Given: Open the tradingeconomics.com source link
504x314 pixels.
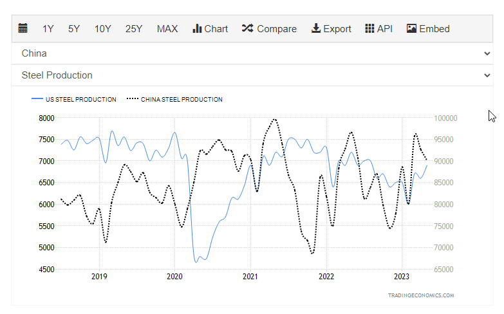Looking at the screenshot, I should tap(420, 295).
